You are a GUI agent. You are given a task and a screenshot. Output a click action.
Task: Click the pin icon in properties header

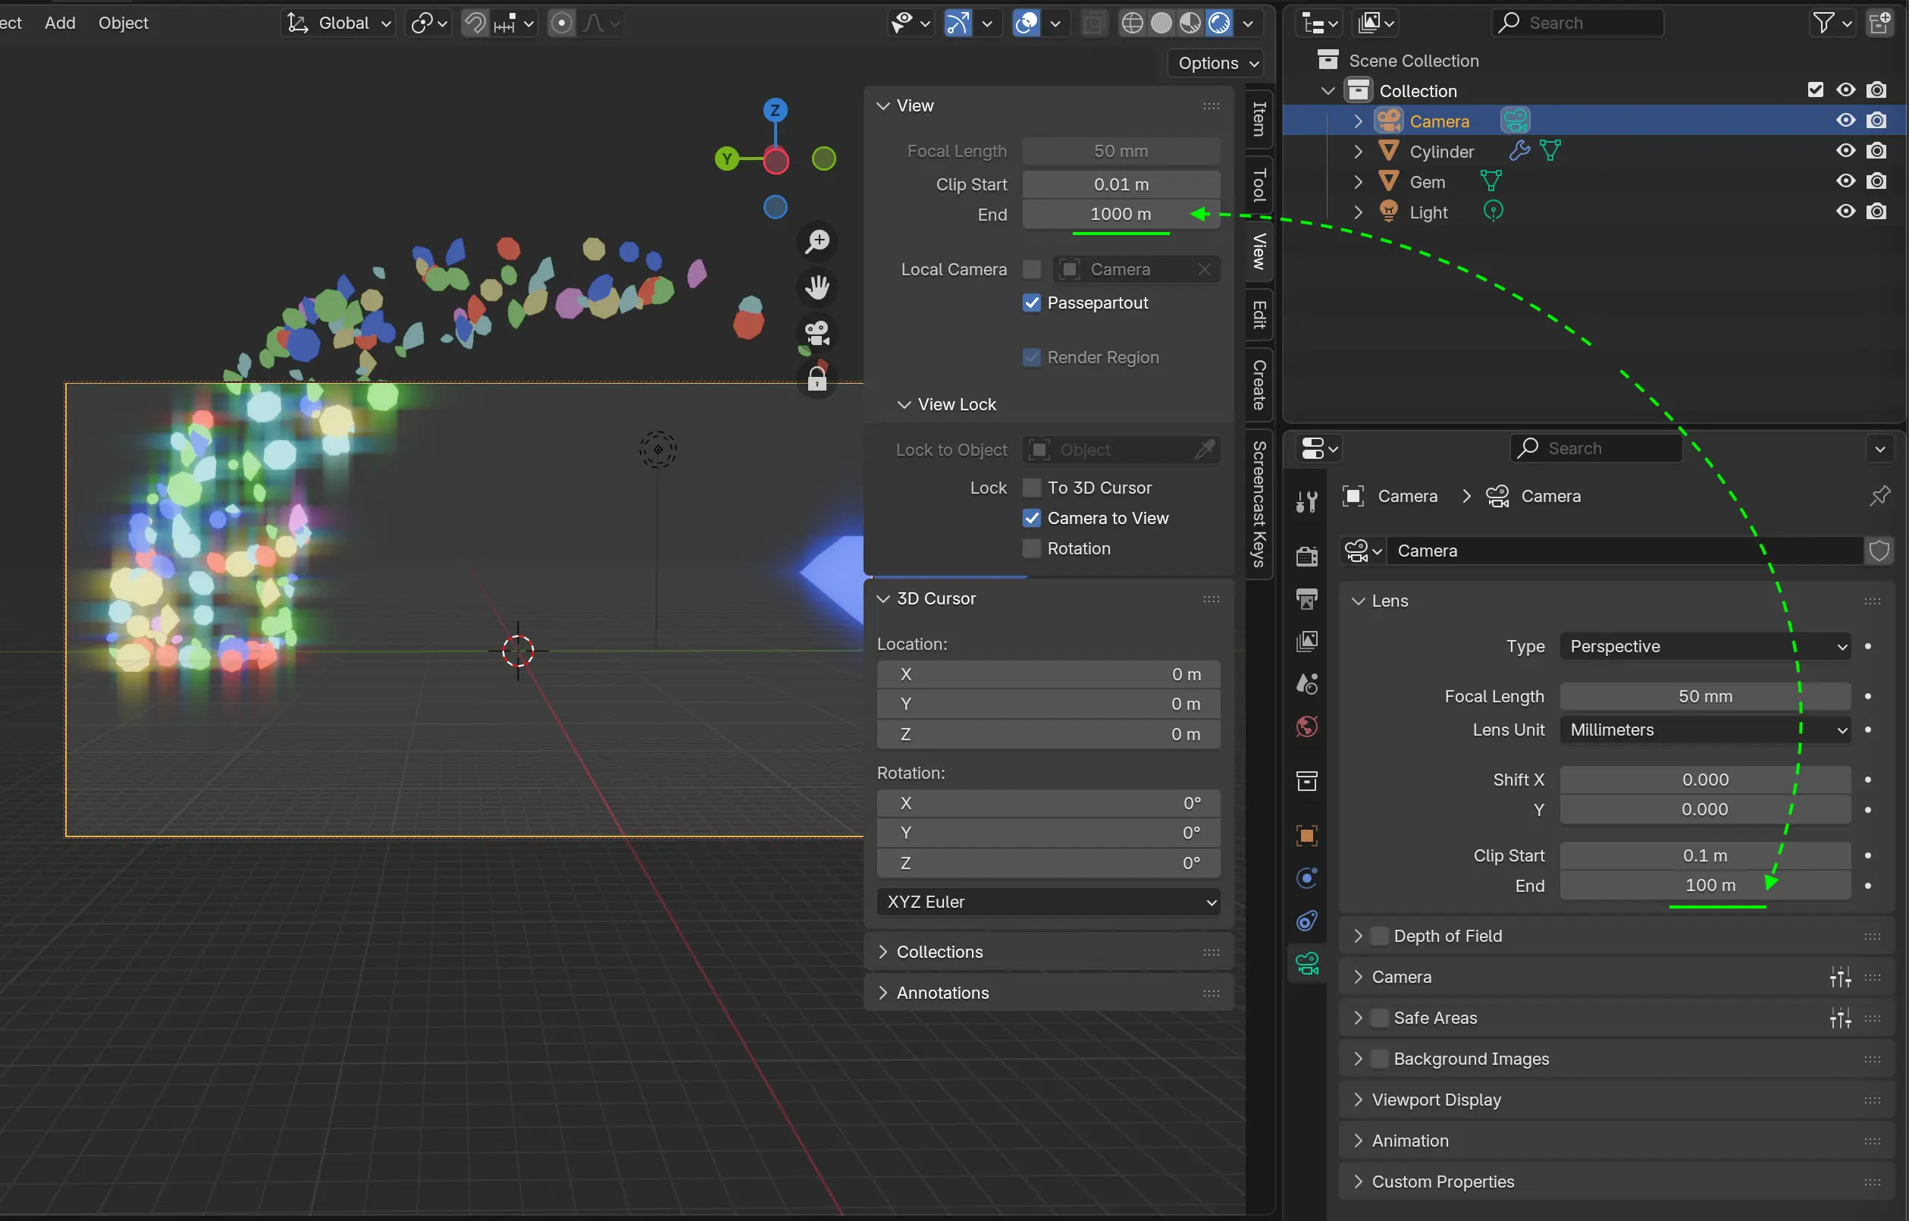point(1879,496)
